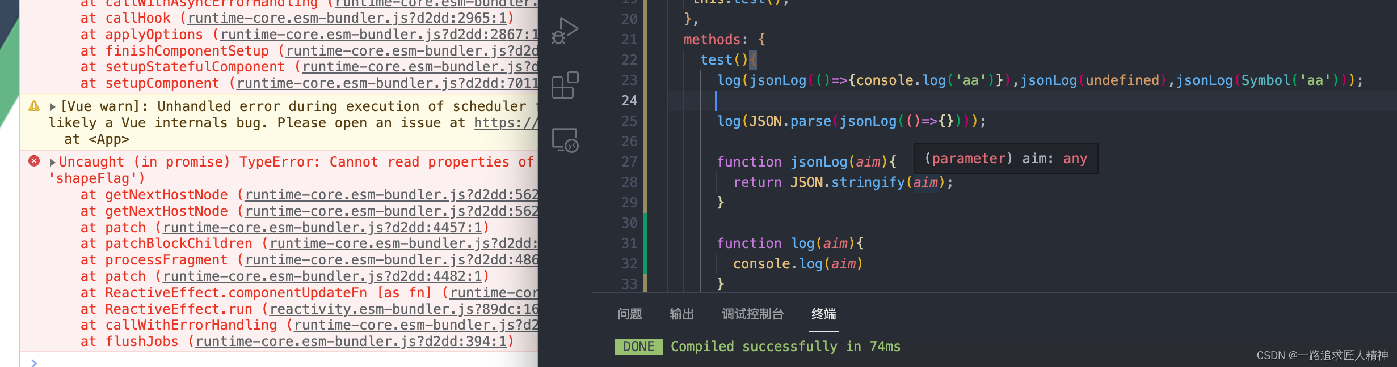Image resolution: width=1397 pixels, height=367 pixels.
Task: Click 'Compiled successfully in 74ms' terminal text
Action: coord(785,347)
